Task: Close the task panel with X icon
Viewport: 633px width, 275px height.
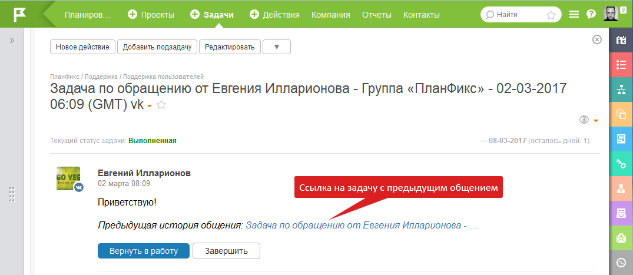Action: pyautogui.click(x=596, y=39)
